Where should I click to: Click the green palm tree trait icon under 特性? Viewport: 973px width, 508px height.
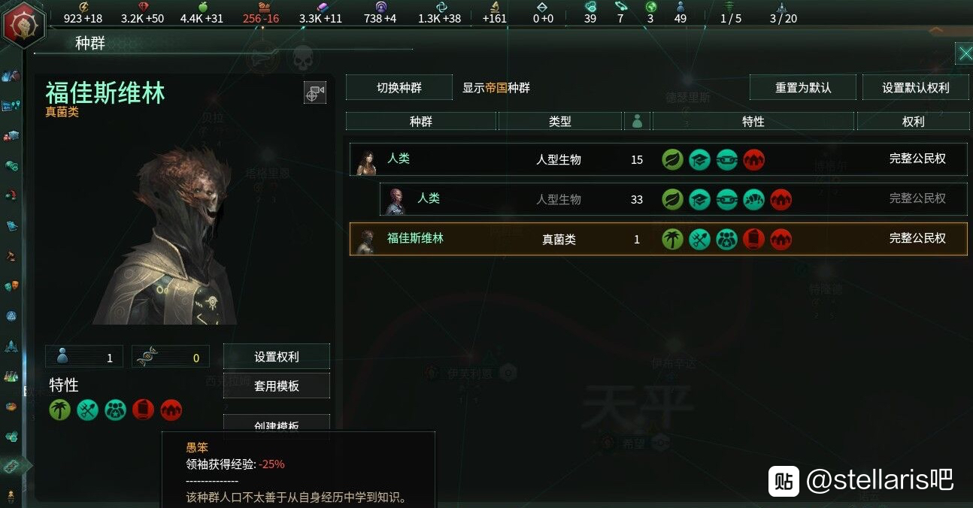tap(60, 410)
